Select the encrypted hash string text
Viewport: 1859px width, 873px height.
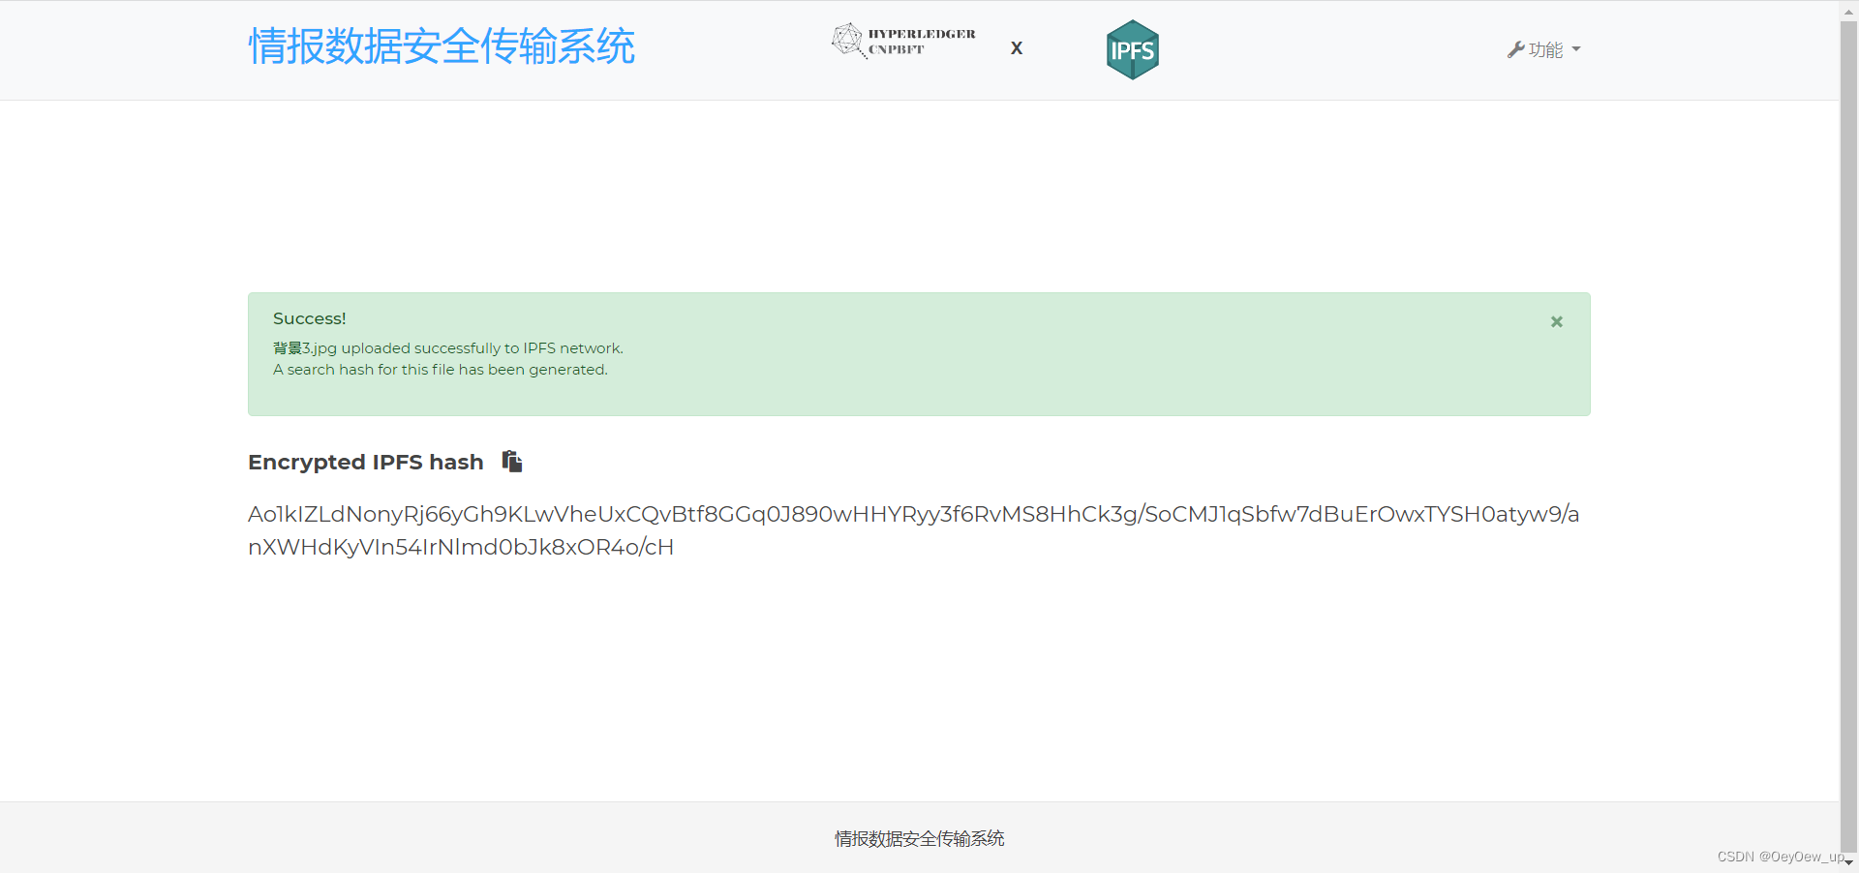tap(913, 530)
